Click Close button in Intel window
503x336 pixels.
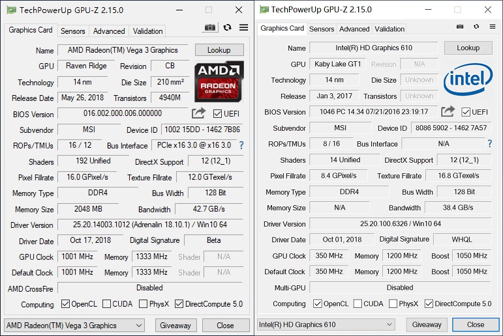tap(476, 324)
